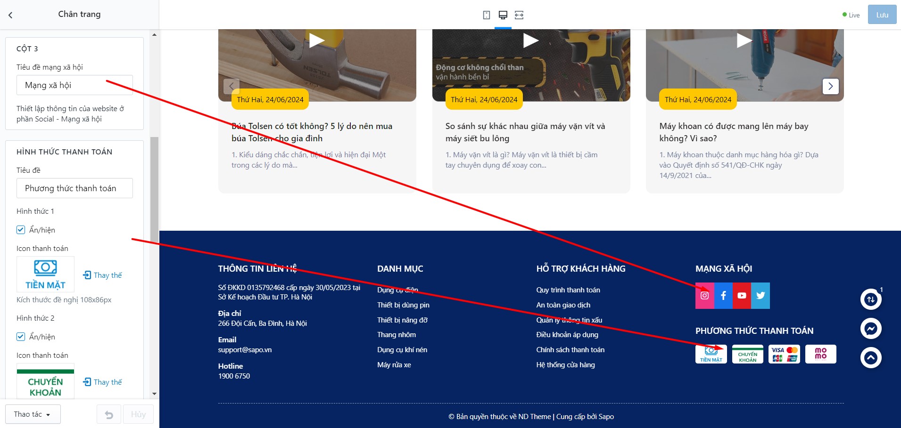Go to next blog carousel slide

[830, 86]
